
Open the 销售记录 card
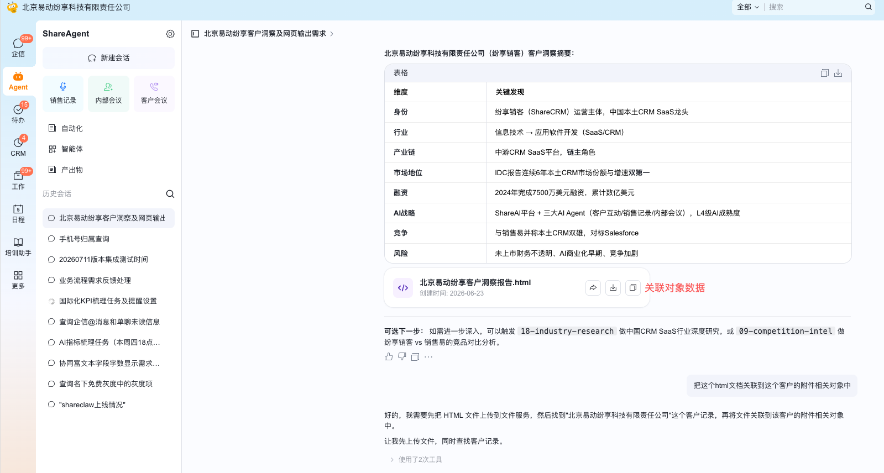point(63,93)
